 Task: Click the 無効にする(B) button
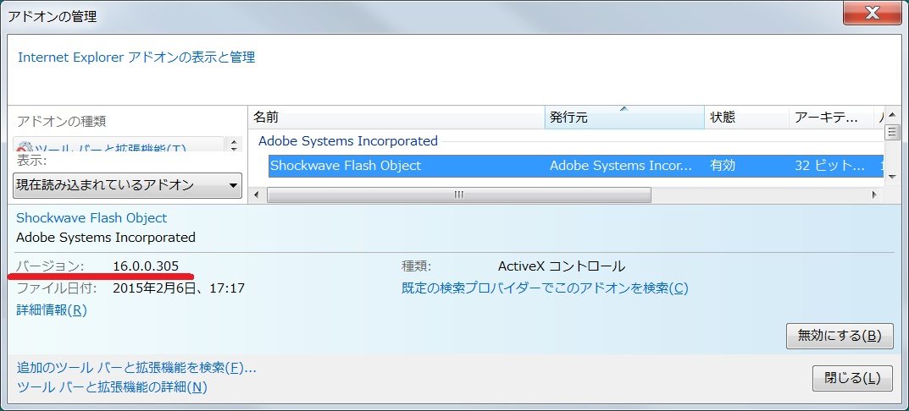coord(840,336)
